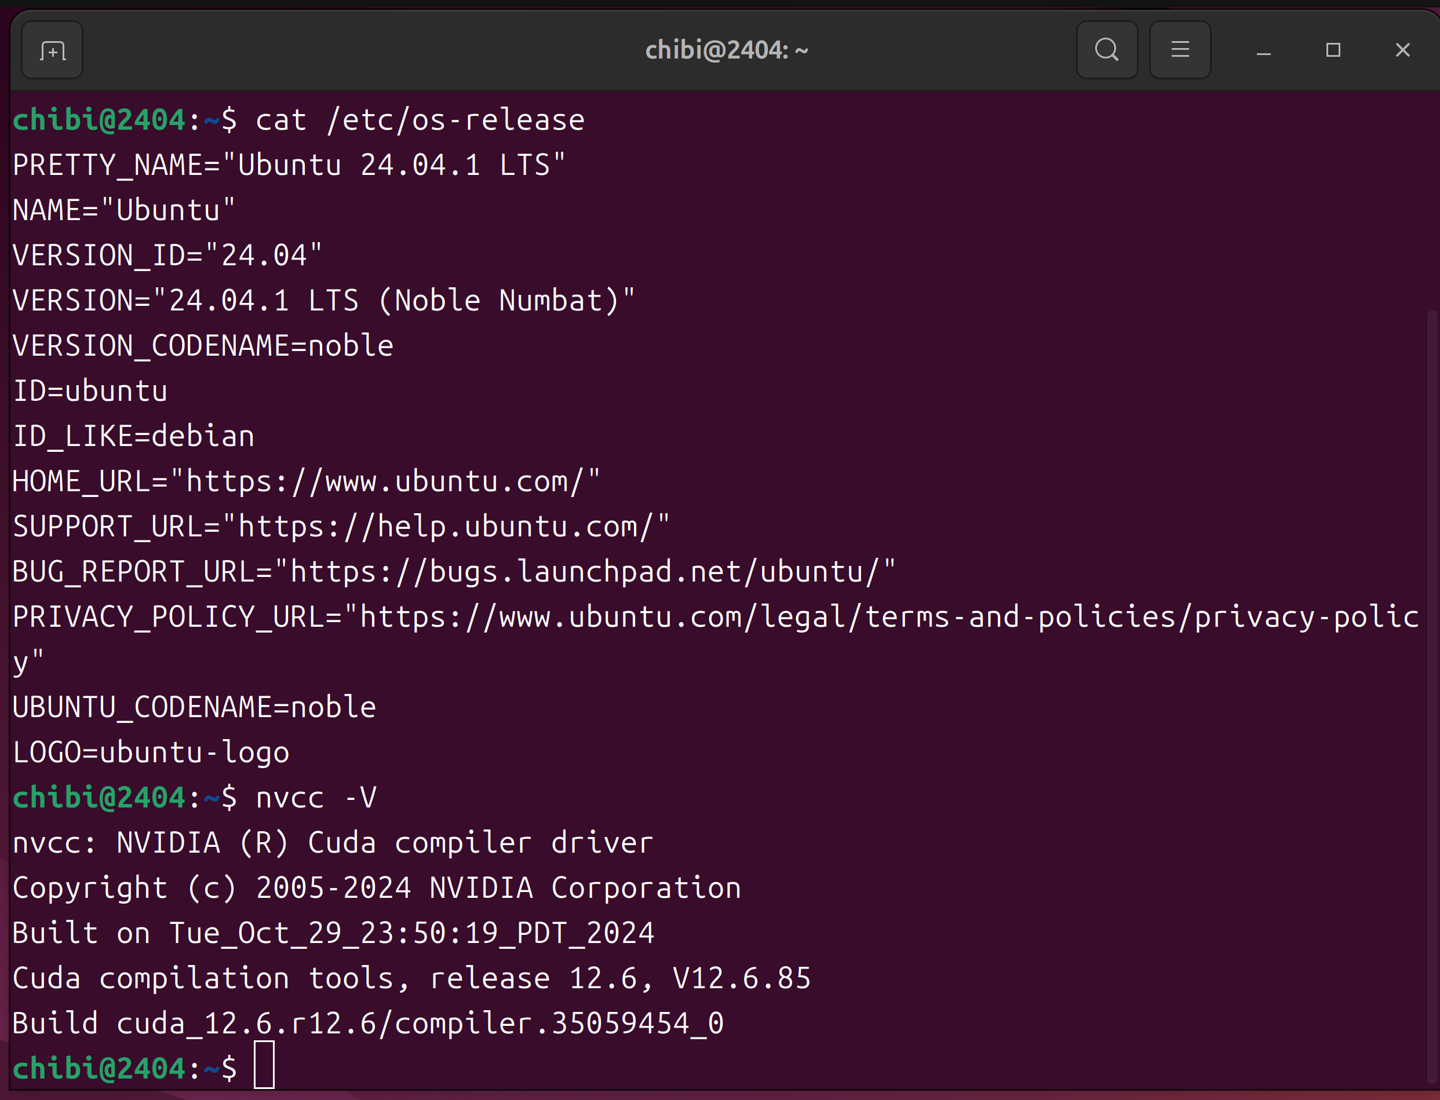Maximize the terminal window
Viewport: 1440px width, 1100px height.
1333,50
